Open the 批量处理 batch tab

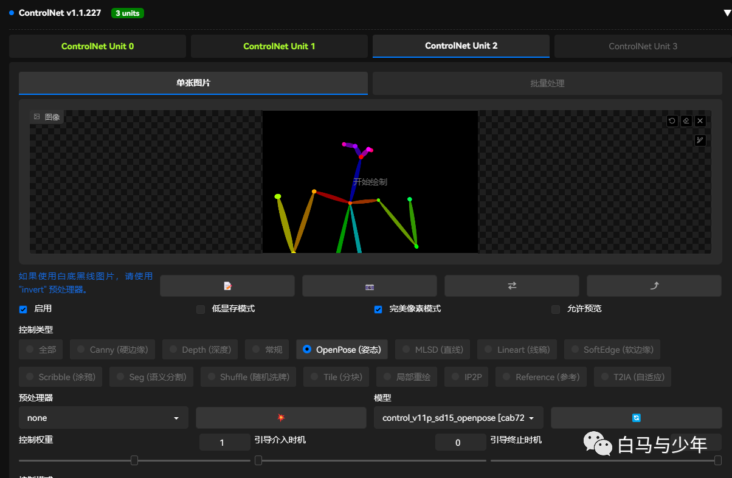[547, 83]
